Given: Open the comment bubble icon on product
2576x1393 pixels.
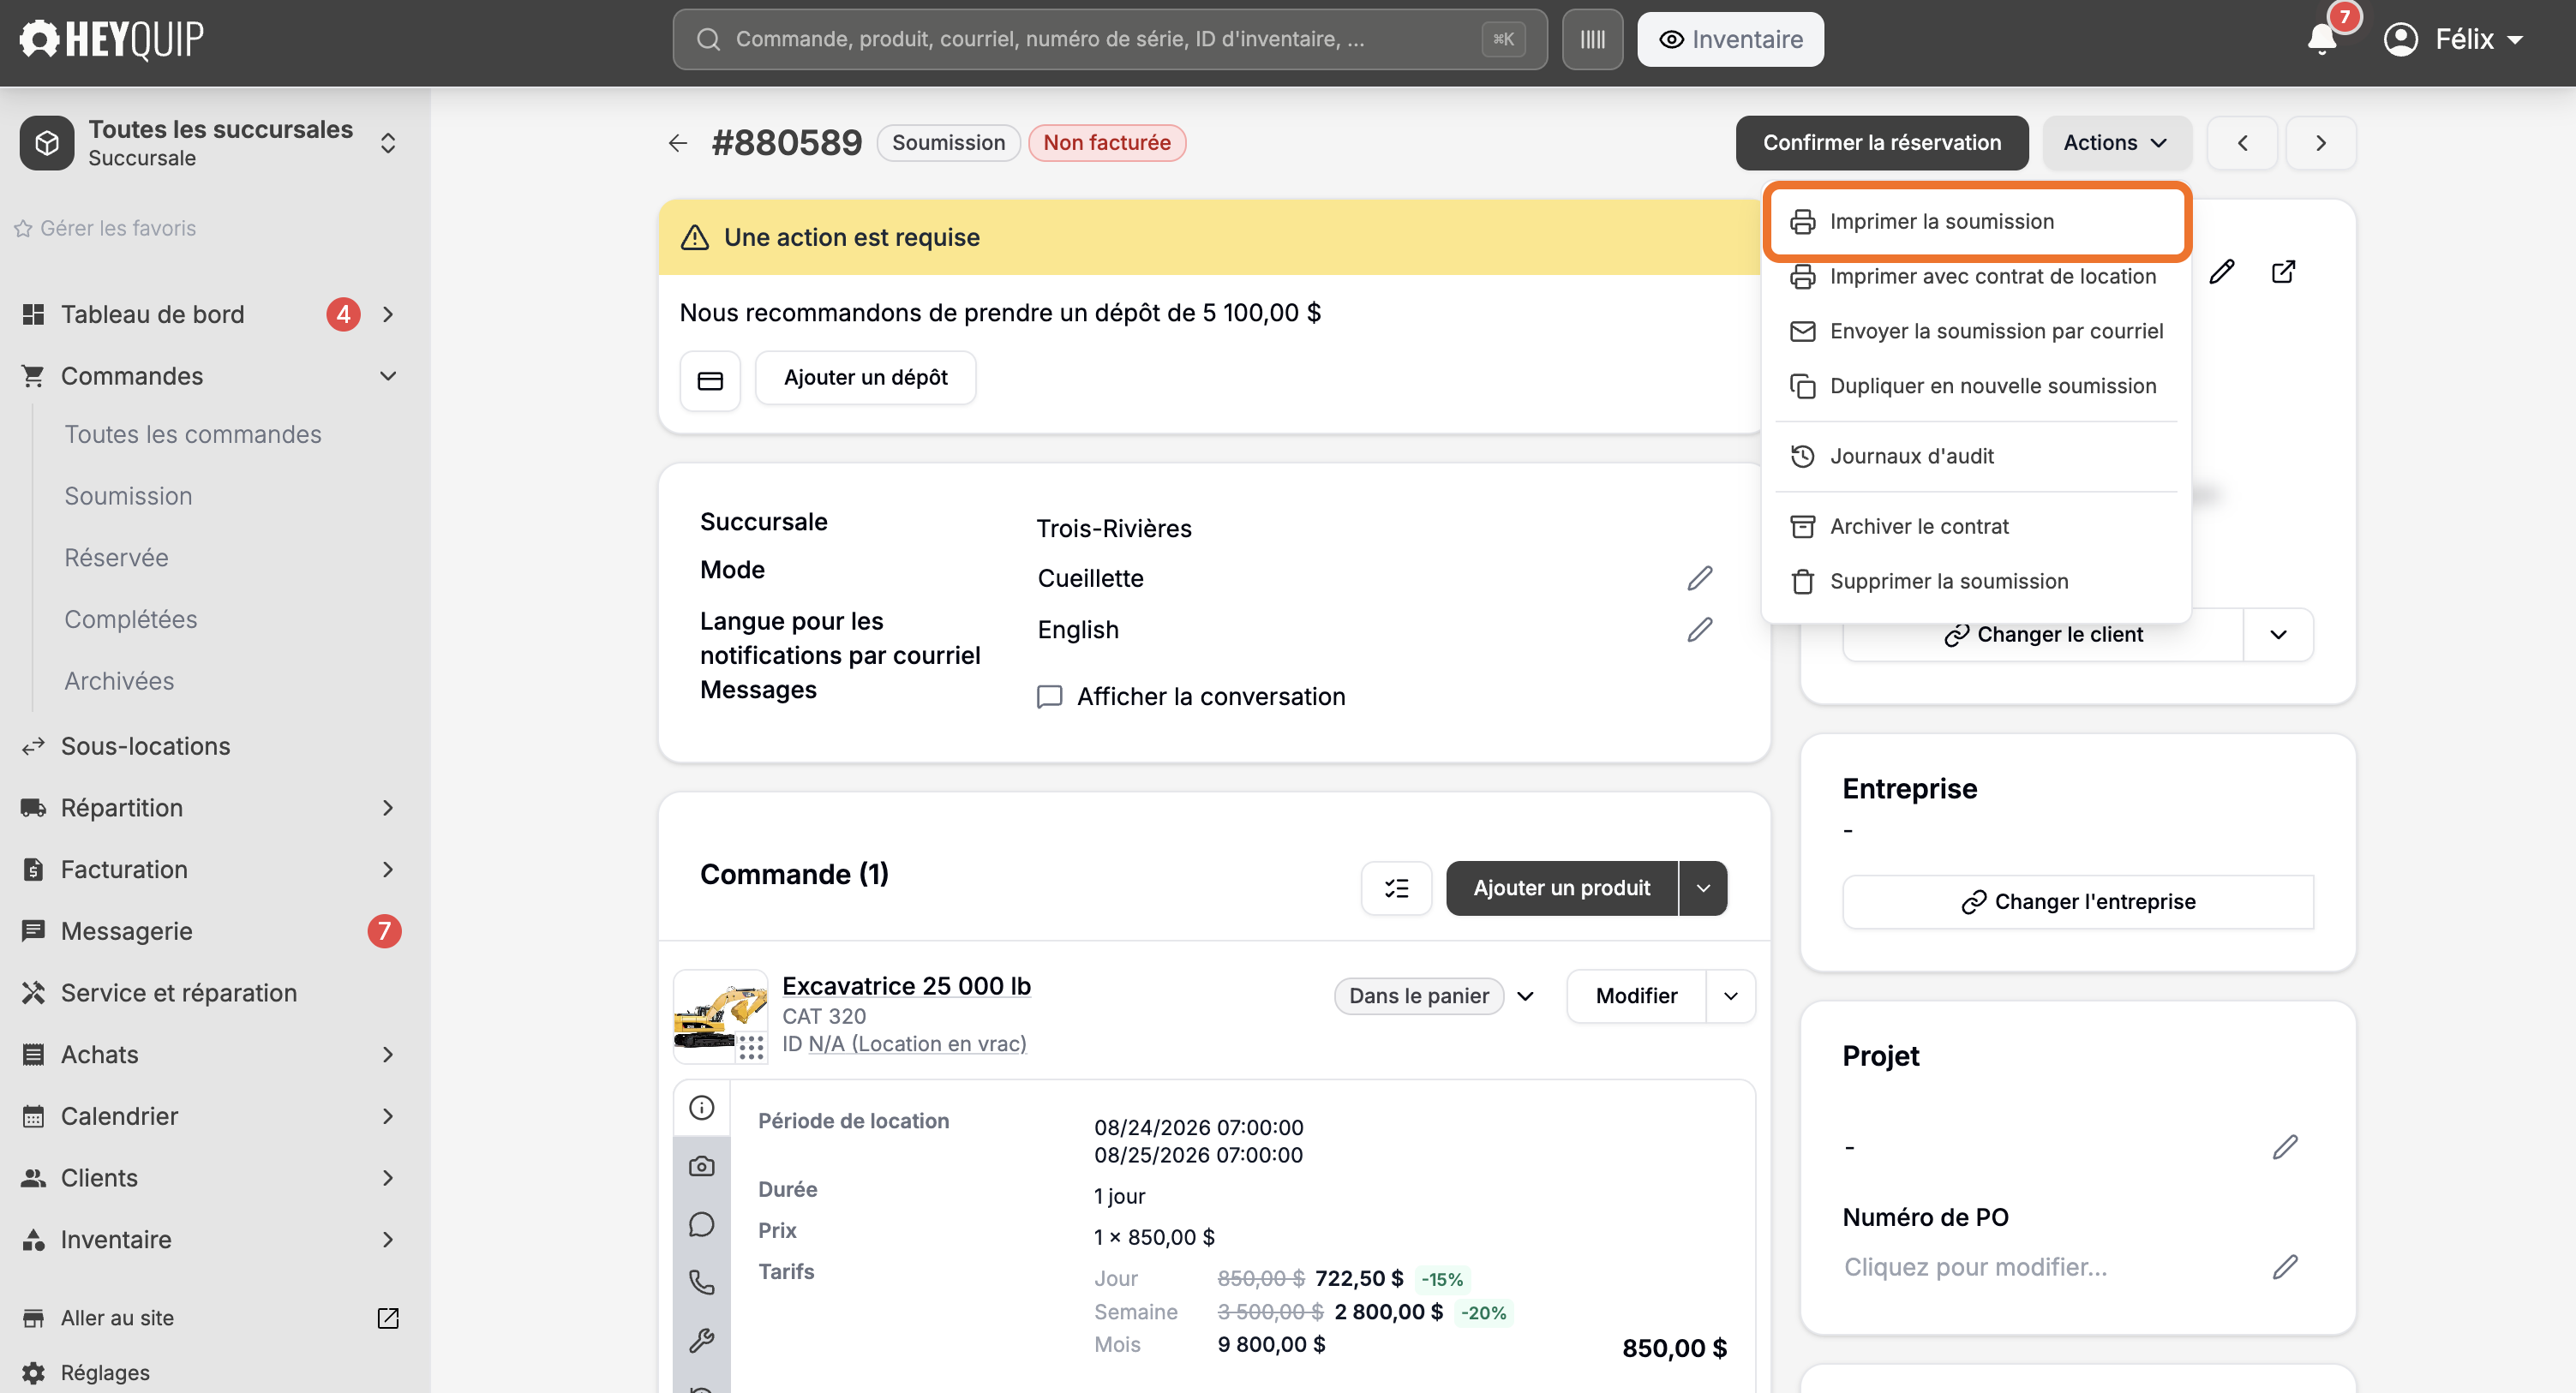Looking at the screenshot, I should click(x=702, y=1224).
